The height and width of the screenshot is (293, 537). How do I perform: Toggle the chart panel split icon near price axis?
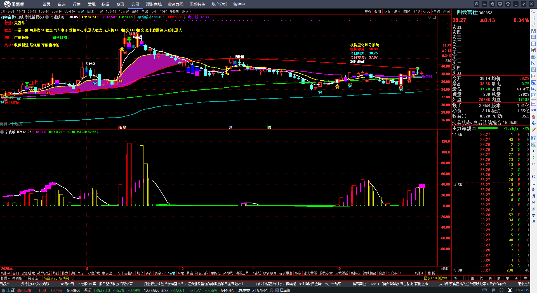tap(435, 17)
